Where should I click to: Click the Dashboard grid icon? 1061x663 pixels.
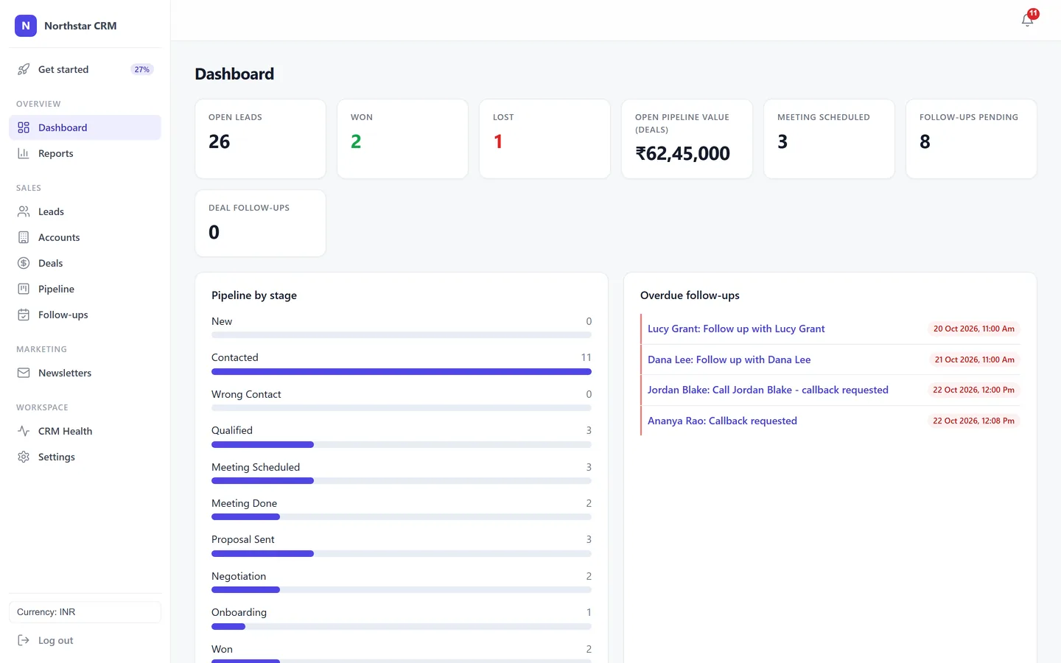(x=24, y=127)
